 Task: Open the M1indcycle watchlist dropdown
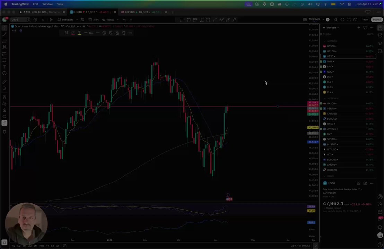[x=331, y=28]
